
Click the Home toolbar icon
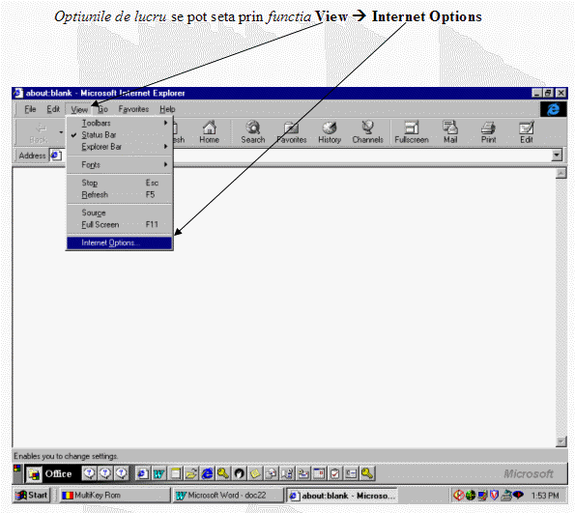coord(209,132)
